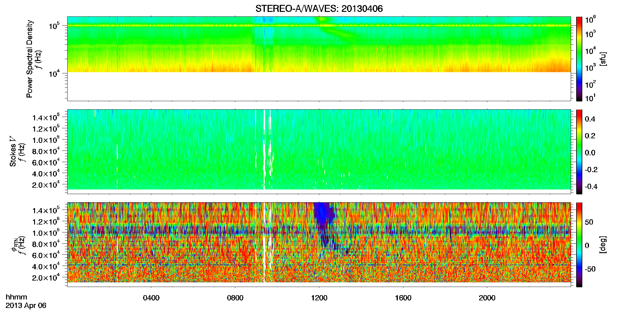The height and width of the screenshot is (329, 638).
Task: Click the Power Spectral Density spectrogram panel
Action: (319, 59)
